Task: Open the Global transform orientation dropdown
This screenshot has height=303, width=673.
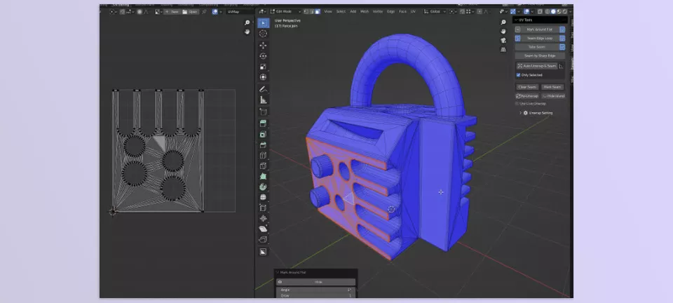Action: [x=435, y=12]
